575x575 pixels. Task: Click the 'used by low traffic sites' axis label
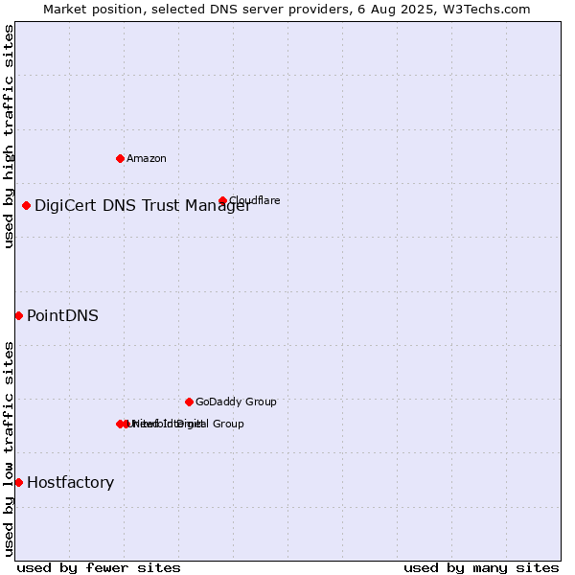[8, 449]
